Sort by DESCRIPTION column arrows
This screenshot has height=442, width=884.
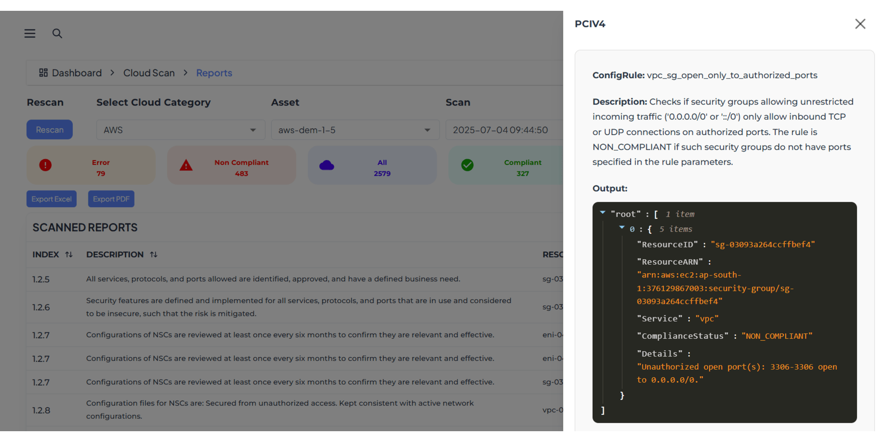[x=154, y=254]
